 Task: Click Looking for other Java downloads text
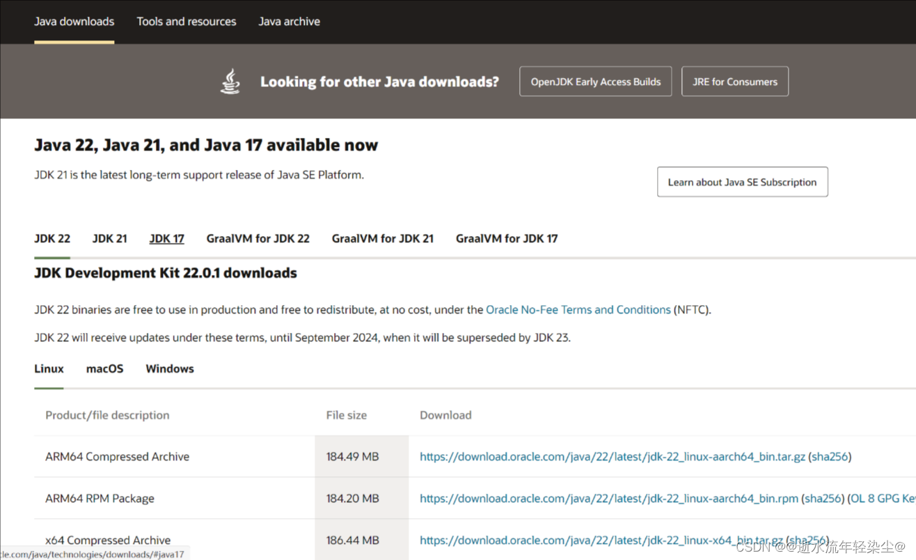point(379,81)
